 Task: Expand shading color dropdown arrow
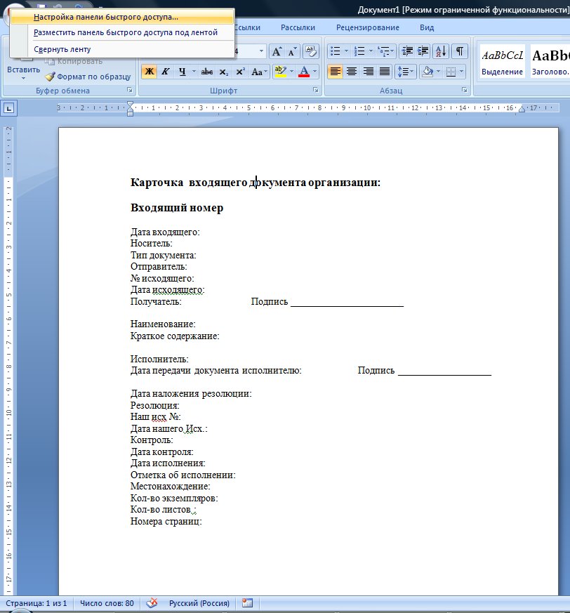(x=438, y=72)
